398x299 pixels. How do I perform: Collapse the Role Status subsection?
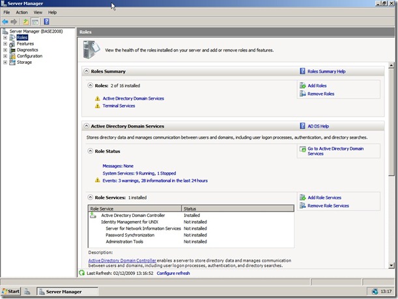tap(90, 150)
